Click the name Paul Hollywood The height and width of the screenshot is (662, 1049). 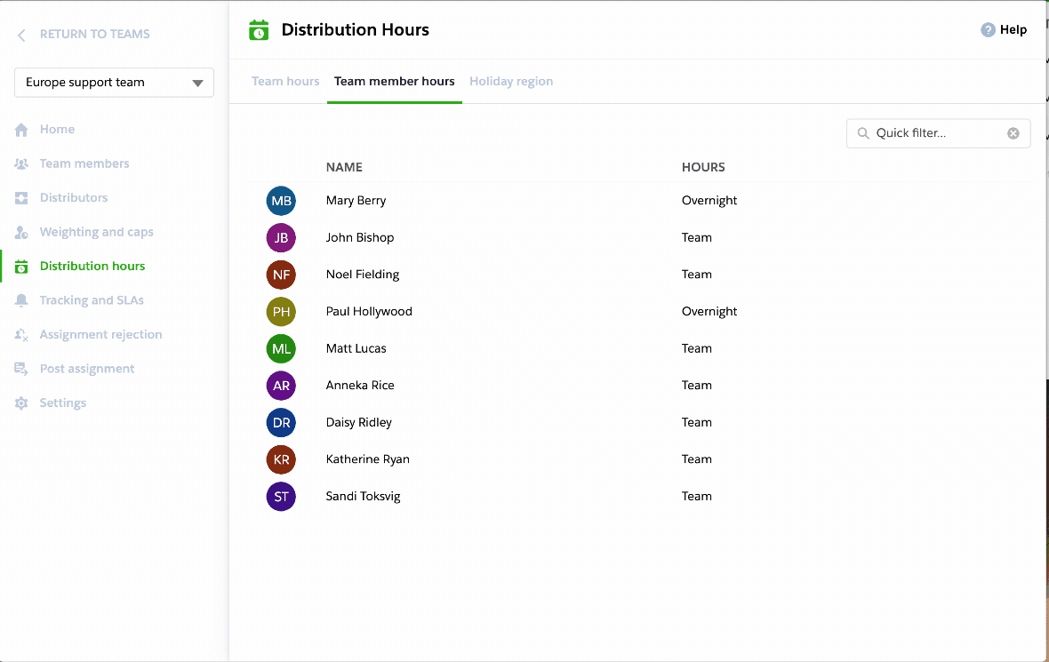[x=369, y=312]
